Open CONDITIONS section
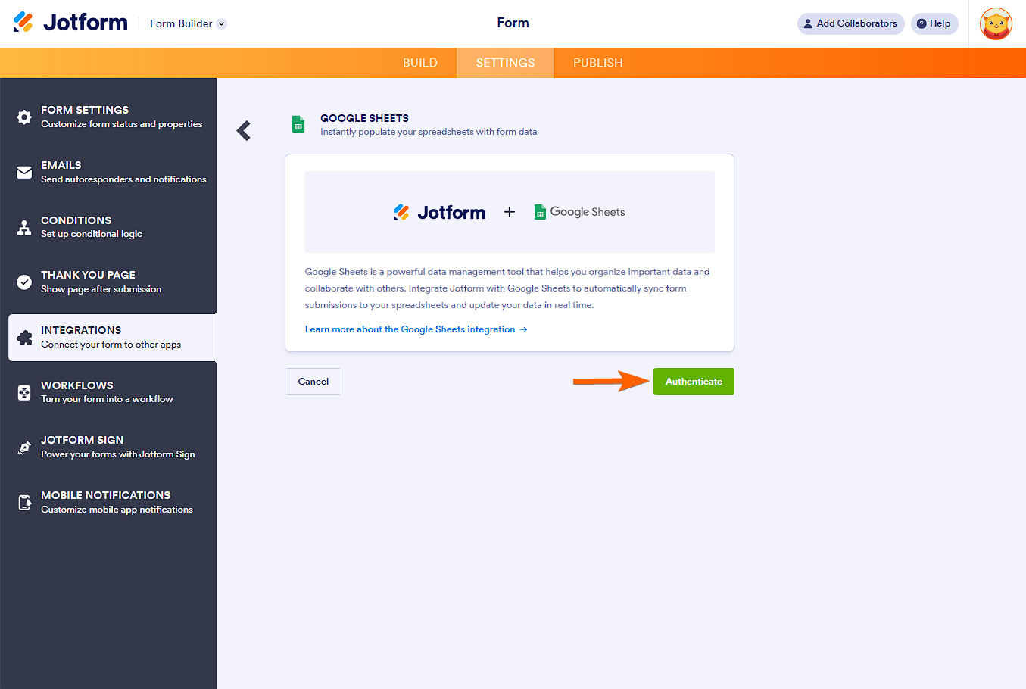Screen dimensions: 1026x689 (x=112, y=227)
